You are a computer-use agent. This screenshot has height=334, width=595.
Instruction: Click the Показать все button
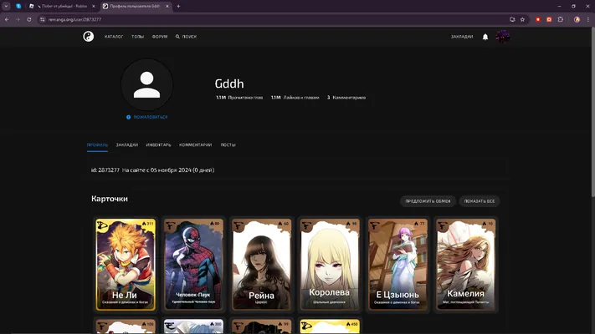tap(480, 201)
